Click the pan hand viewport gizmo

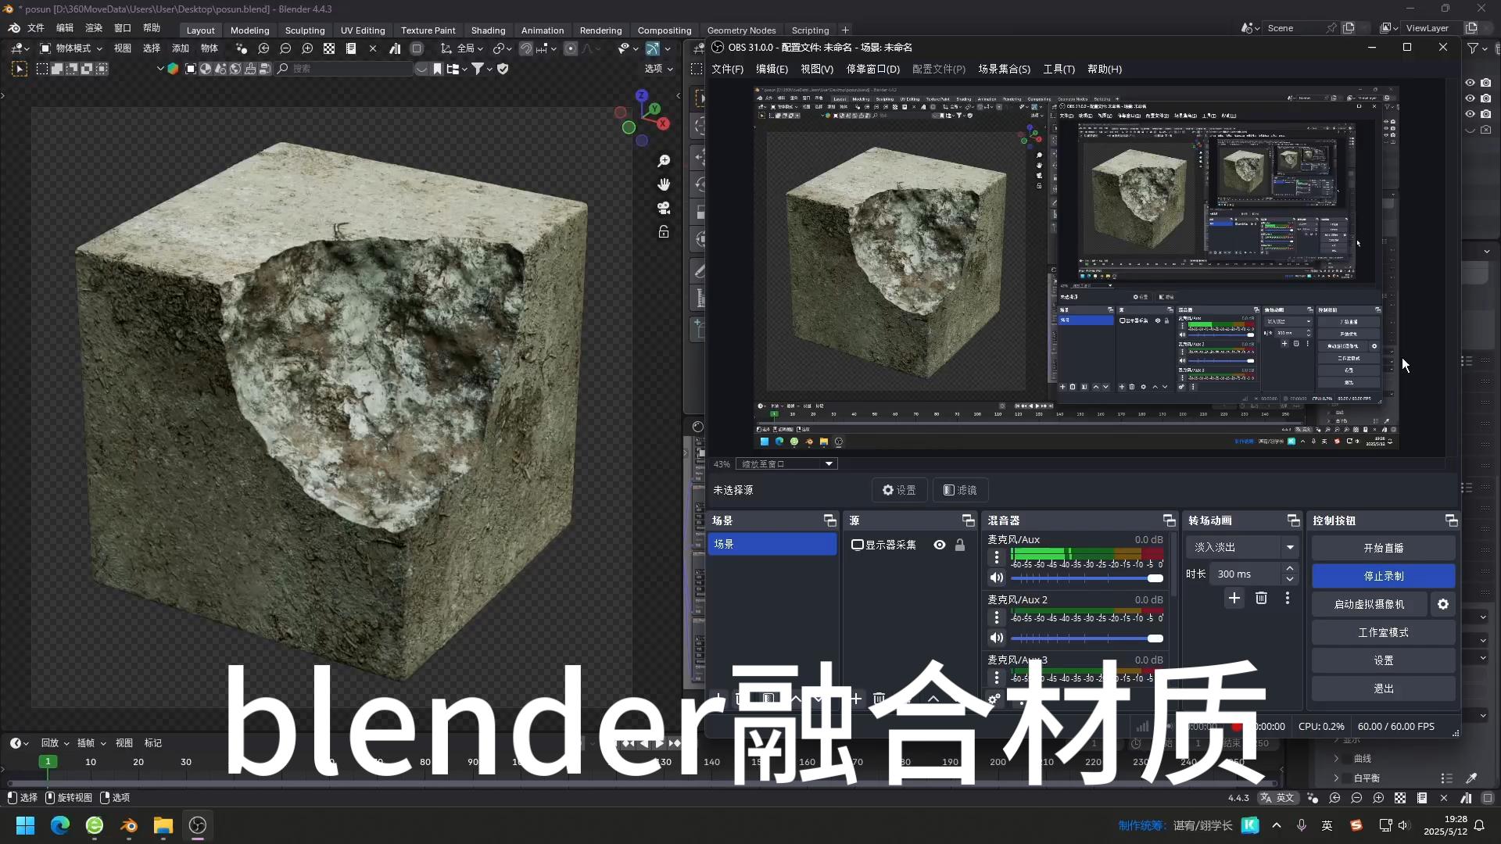664,184
